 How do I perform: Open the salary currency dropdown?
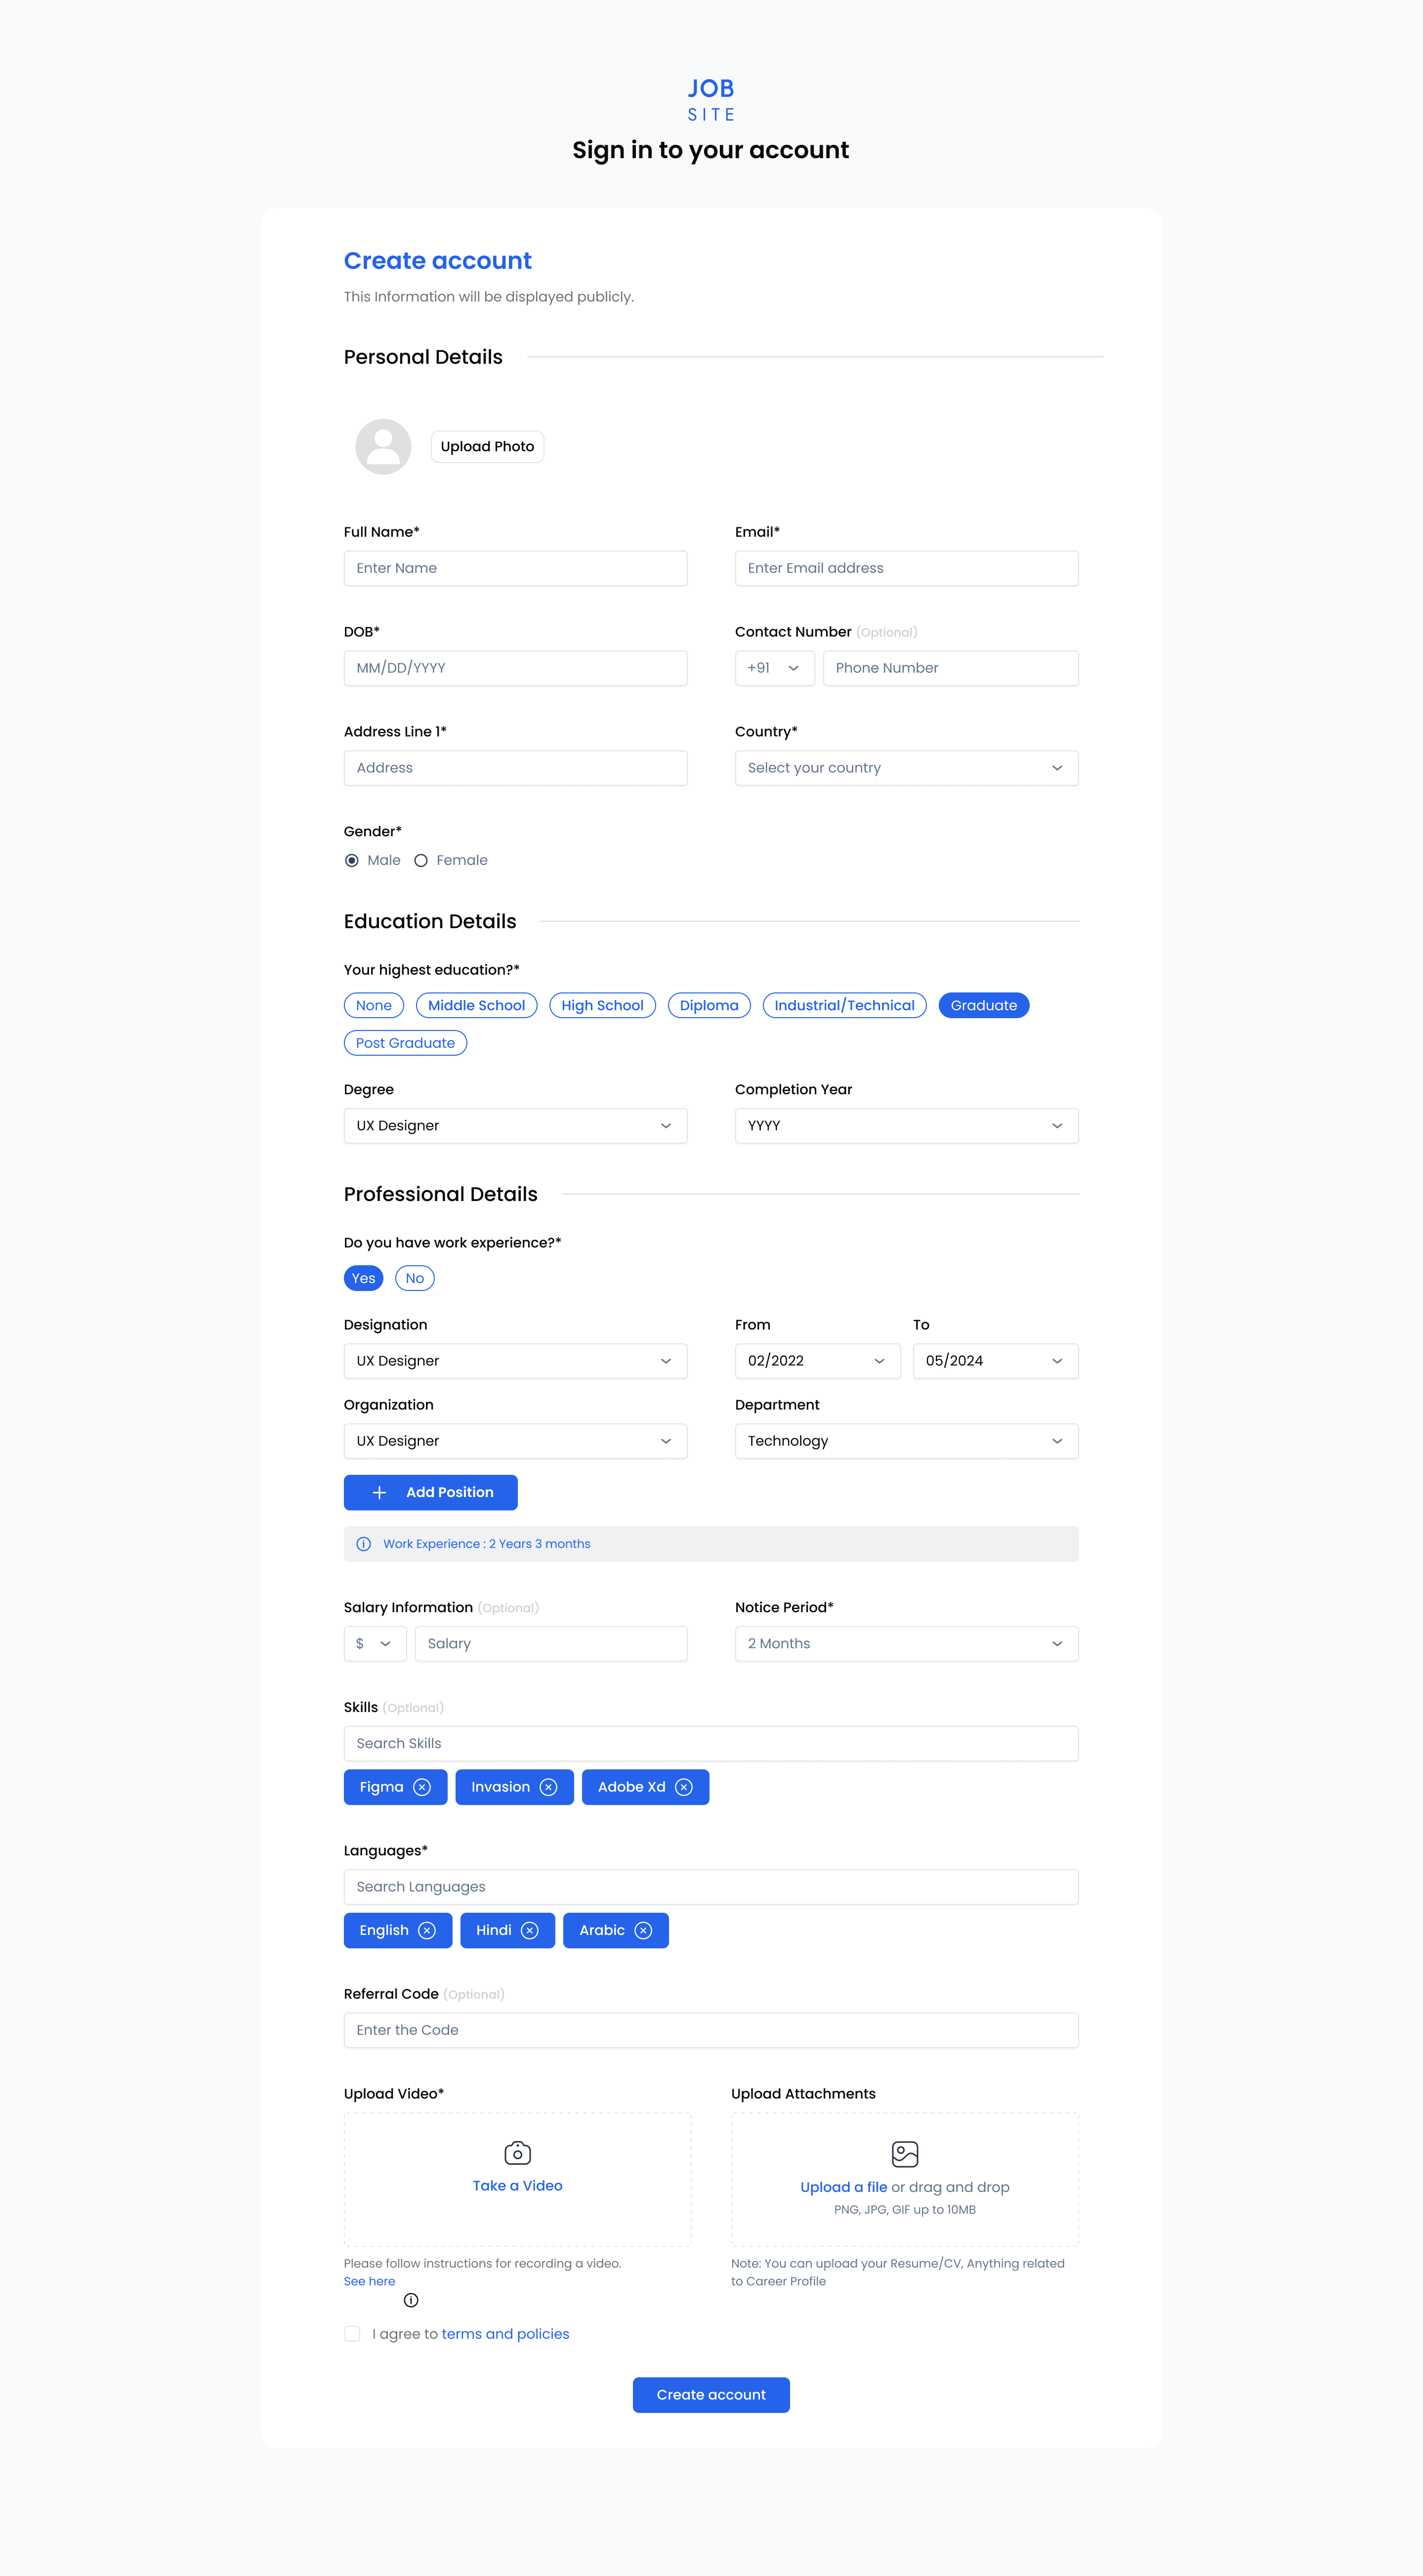(x=375, y=1644)
